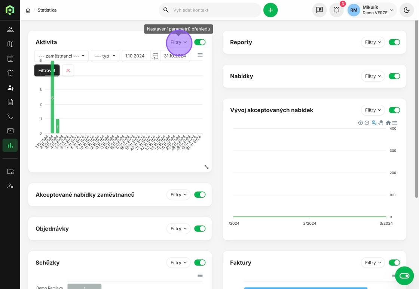Viewport: 419px width, 289px height.
Task: Open the person-with-key sidebar icon
Action: (10, 87)
